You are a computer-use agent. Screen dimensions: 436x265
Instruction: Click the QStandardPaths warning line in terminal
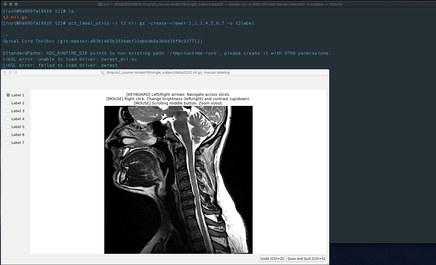click(167, 53)
